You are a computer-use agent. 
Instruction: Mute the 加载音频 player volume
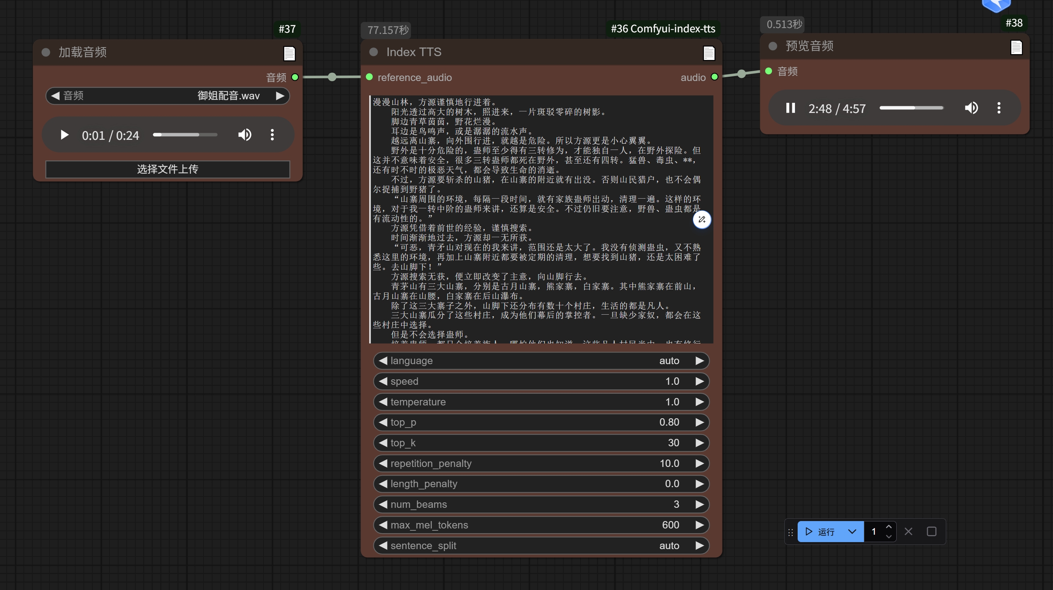(244, 135)
